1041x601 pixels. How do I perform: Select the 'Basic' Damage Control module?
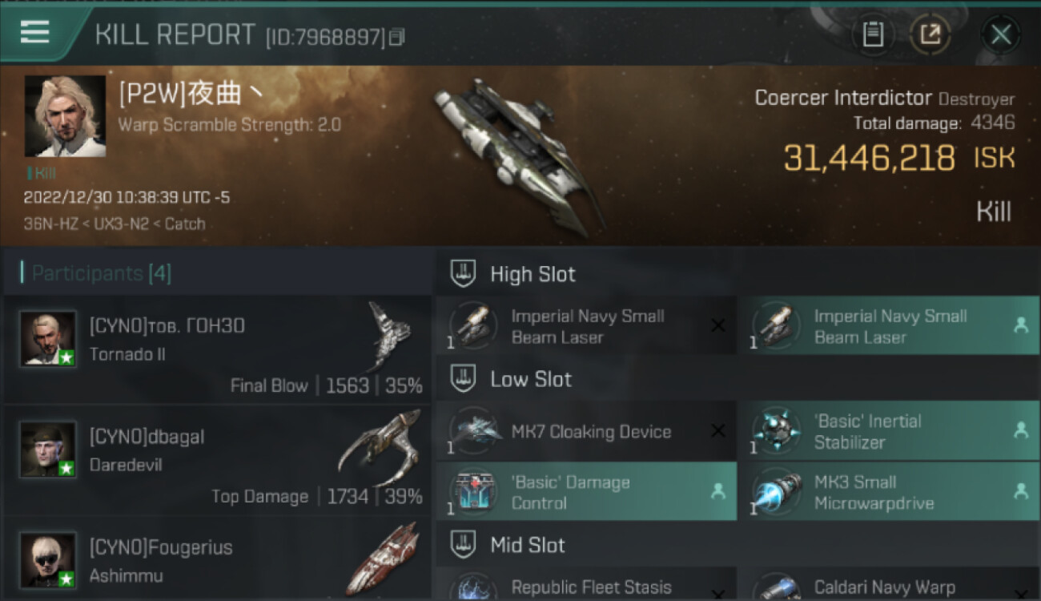pos(586,492)
